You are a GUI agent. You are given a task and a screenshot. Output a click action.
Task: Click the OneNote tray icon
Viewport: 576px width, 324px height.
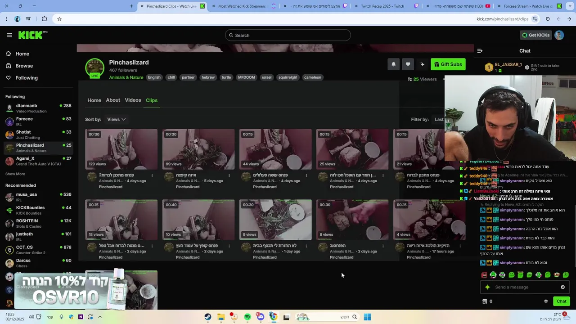[81, 317]
